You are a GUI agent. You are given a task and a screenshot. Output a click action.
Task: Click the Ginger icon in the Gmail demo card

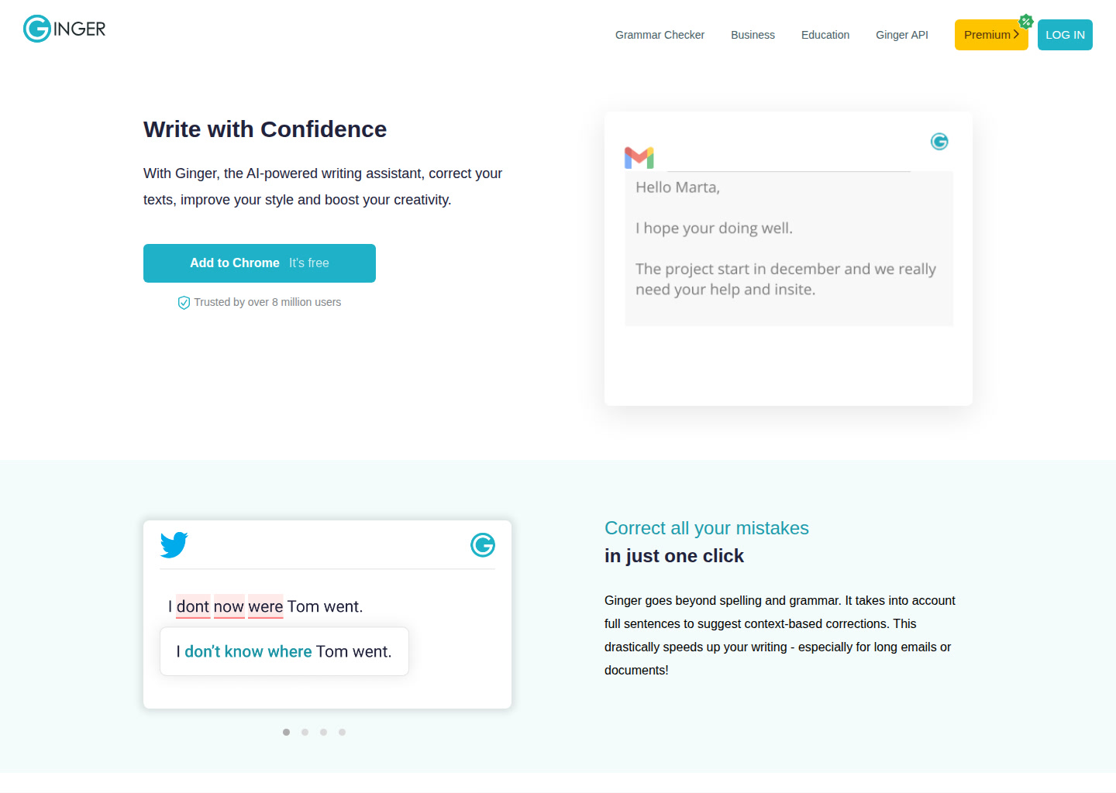[x=939, y=141]
